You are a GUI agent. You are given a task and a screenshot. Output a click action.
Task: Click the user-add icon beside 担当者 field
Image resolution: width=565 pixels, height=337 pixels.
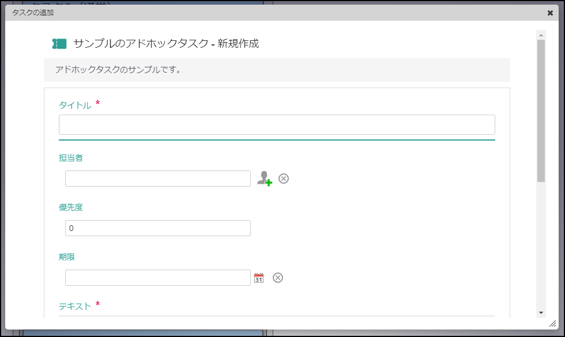264,179
